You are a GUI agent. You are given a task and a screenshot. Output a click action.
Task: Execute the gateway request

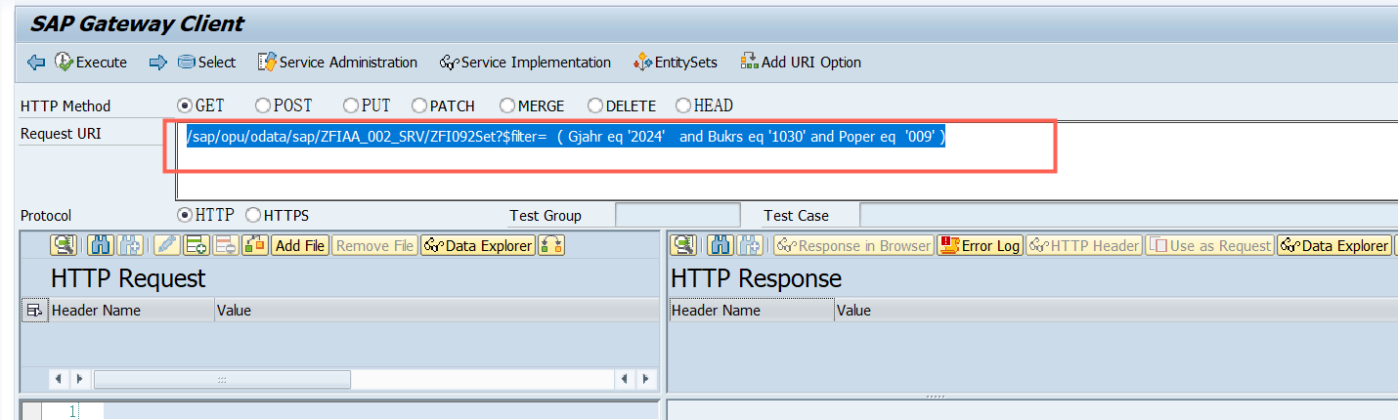pos(91,62)
